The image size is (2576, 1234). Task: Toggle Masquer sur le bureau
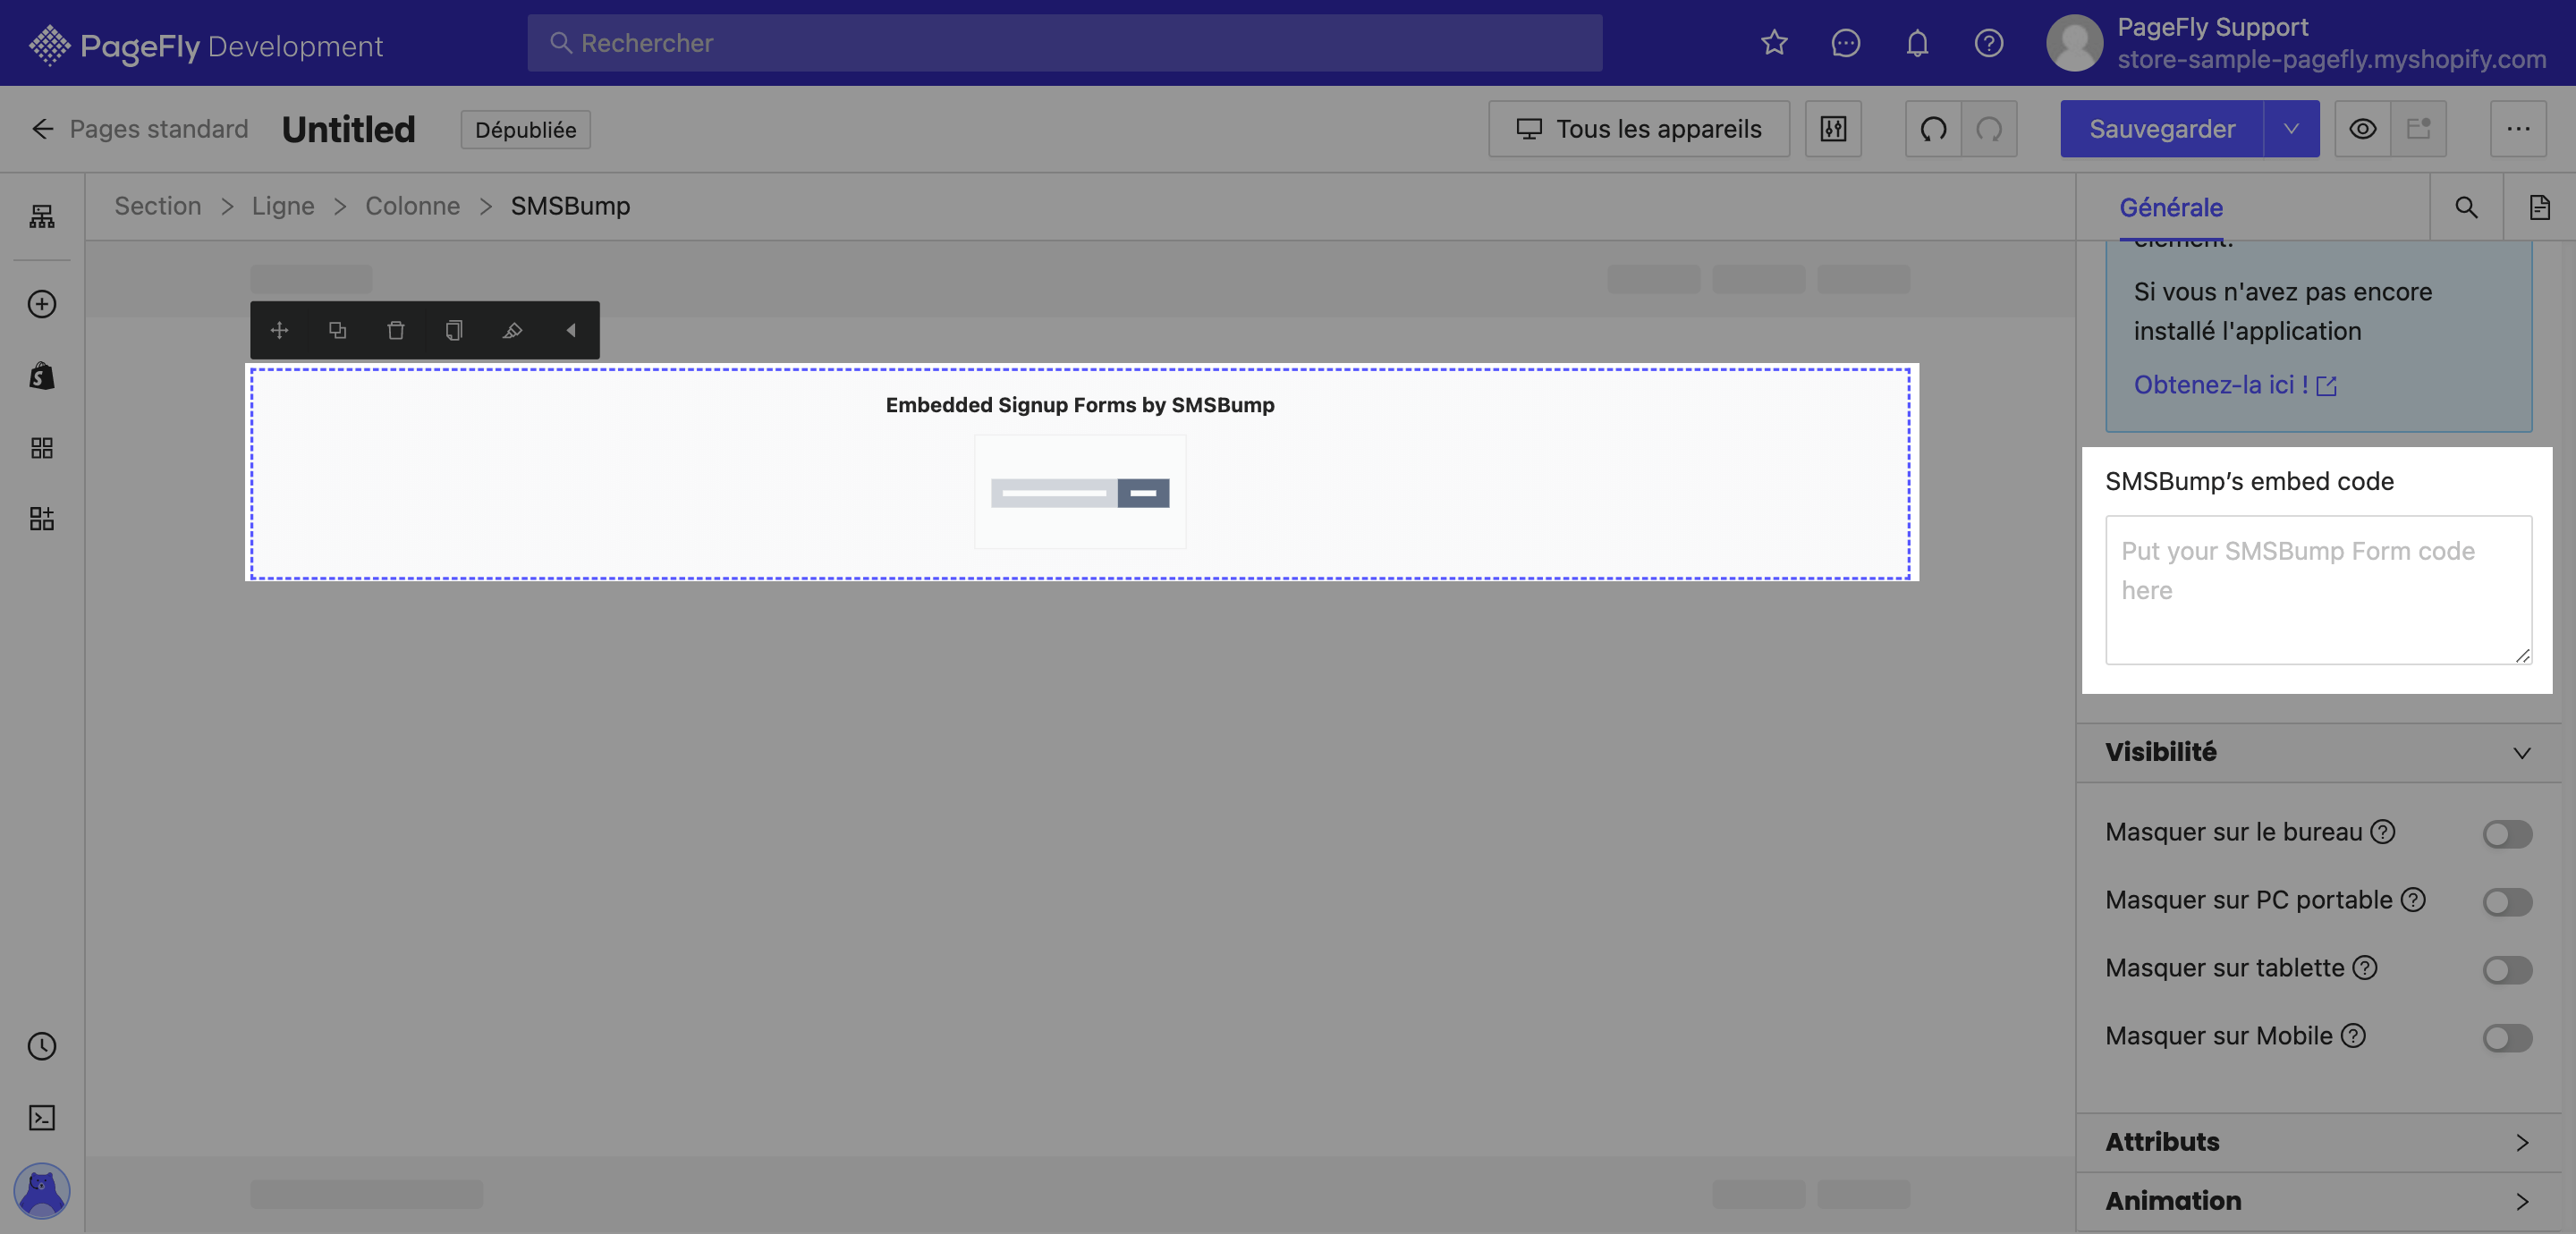coord(2506,833)
